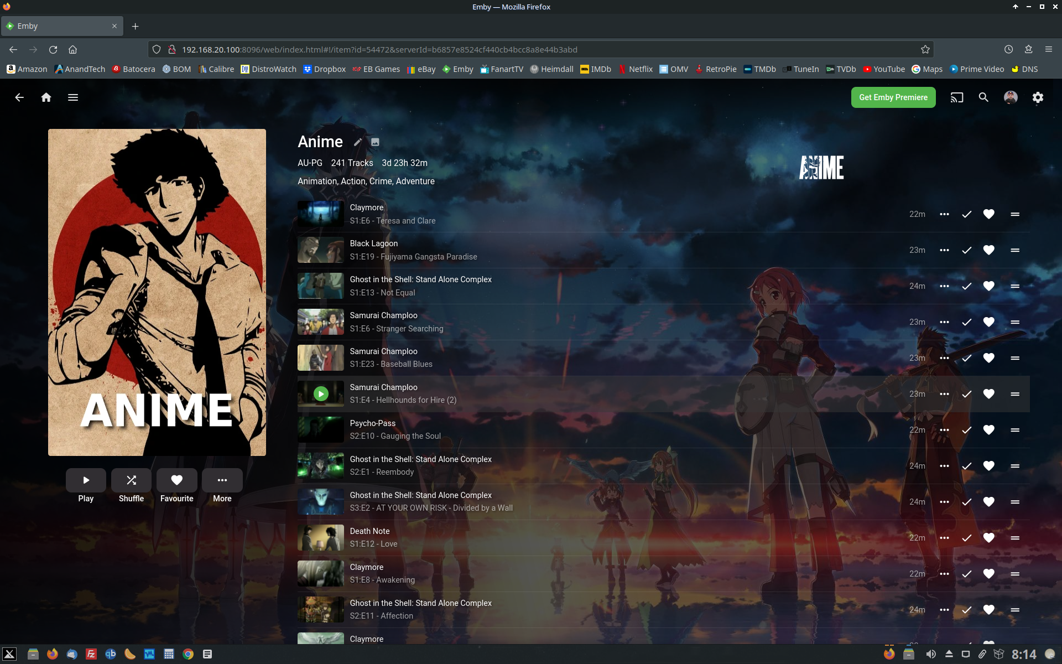1062x664 pixels.
Task: Select the Emby browser tab
Action: [x=62, y=26]
